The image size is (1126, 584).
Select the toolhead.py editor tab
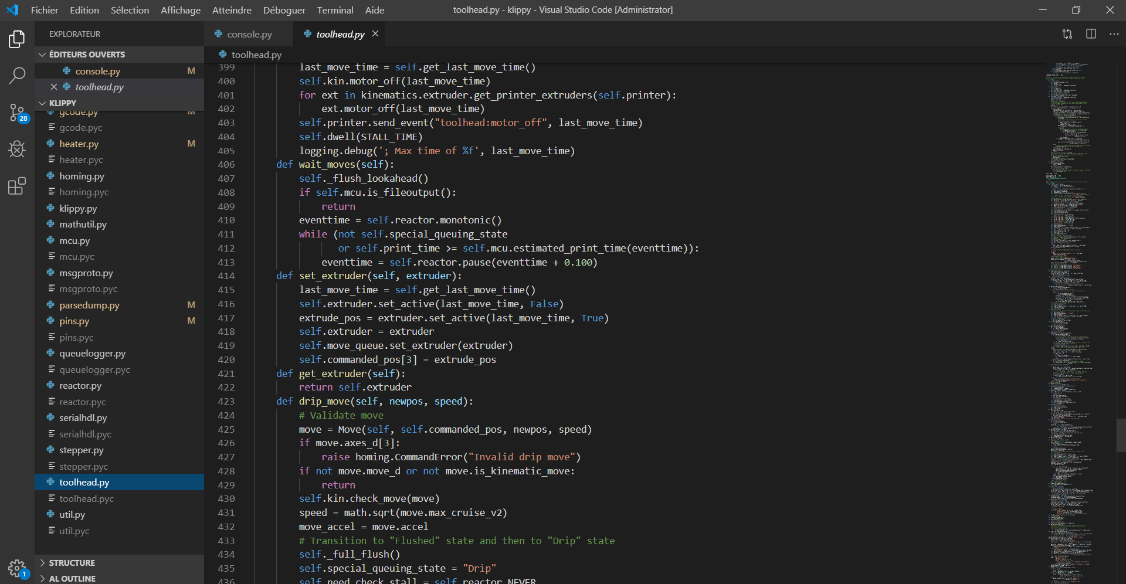coord(340,34)
